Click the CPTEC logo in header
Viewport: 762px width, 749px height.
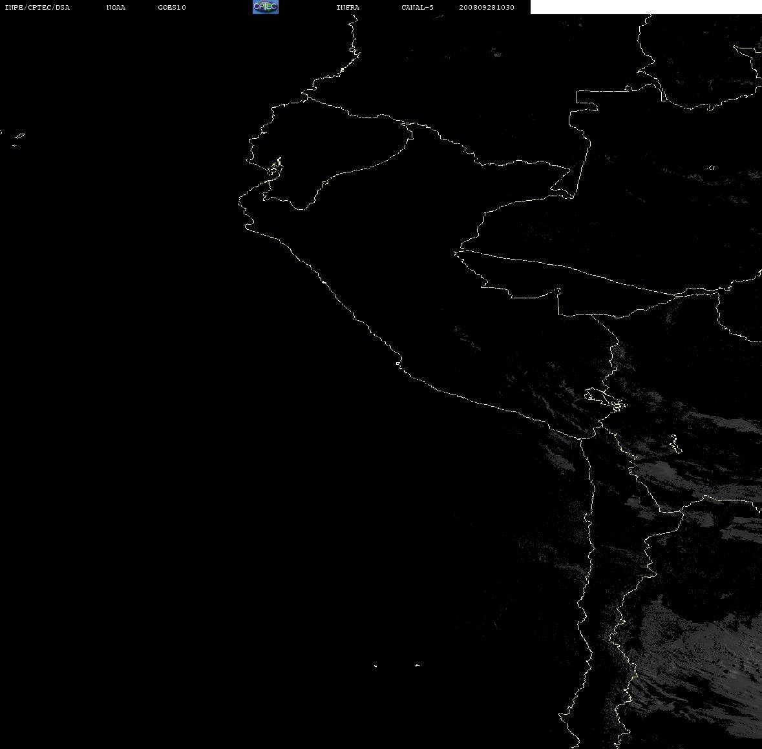point(266,7)
